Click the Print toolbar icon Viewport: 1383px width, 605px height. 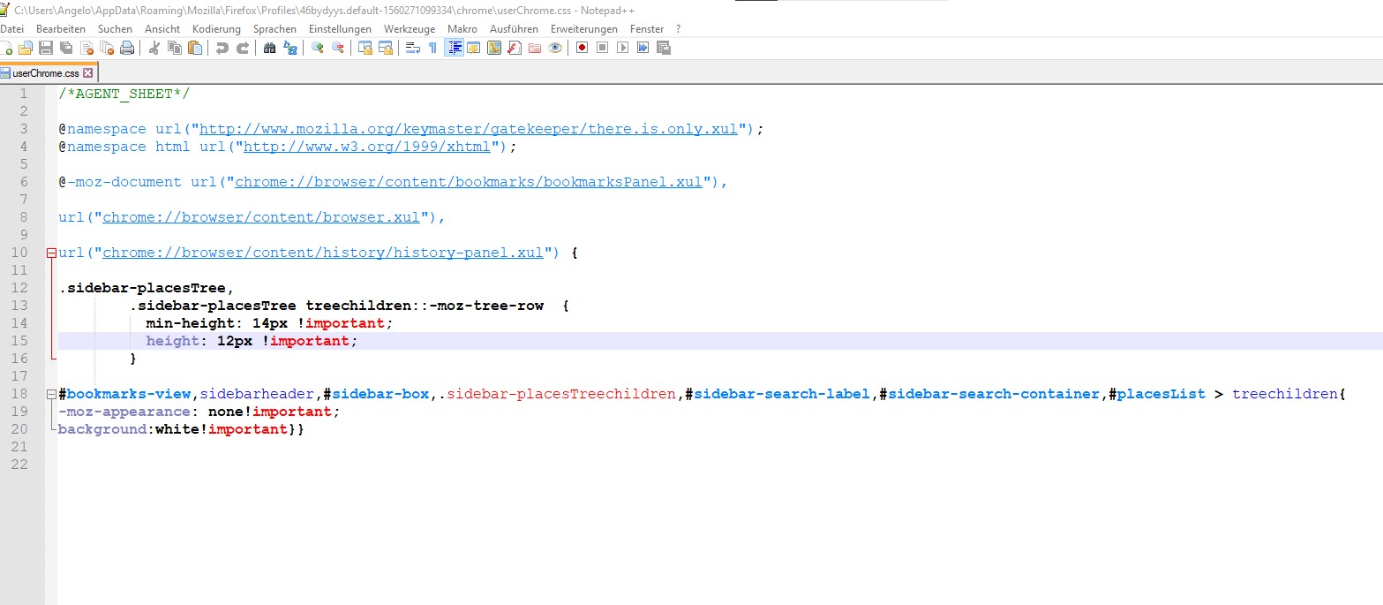[127, 48]
